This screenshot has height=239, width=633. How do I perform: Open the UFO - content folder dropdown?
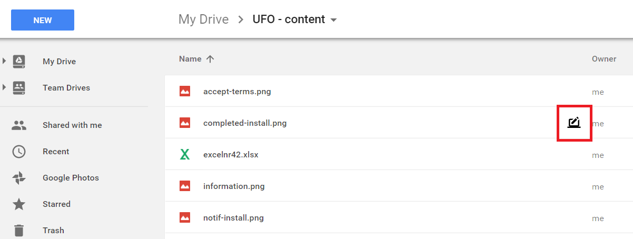coord(333,20)
